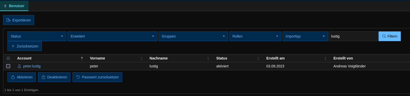The height and width of the screenshot is (96, 410).
Task: Click the Andreas Voigtländer cell
Action: tap(350, 66)
